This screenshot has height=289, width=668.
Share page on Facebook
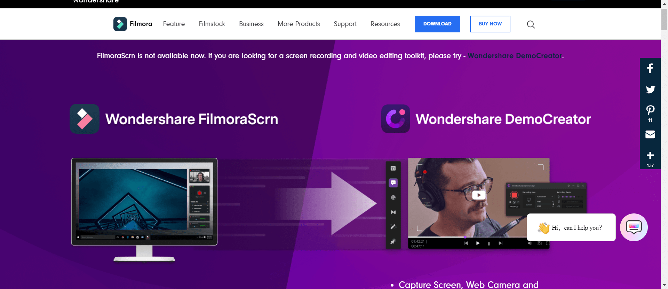point(650,68)
